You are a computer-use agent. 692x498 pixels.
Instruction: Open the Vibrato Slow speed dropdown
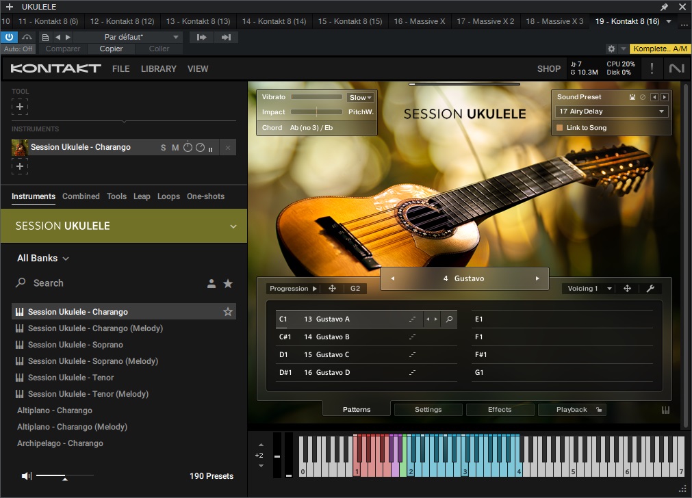pos(360,97)
